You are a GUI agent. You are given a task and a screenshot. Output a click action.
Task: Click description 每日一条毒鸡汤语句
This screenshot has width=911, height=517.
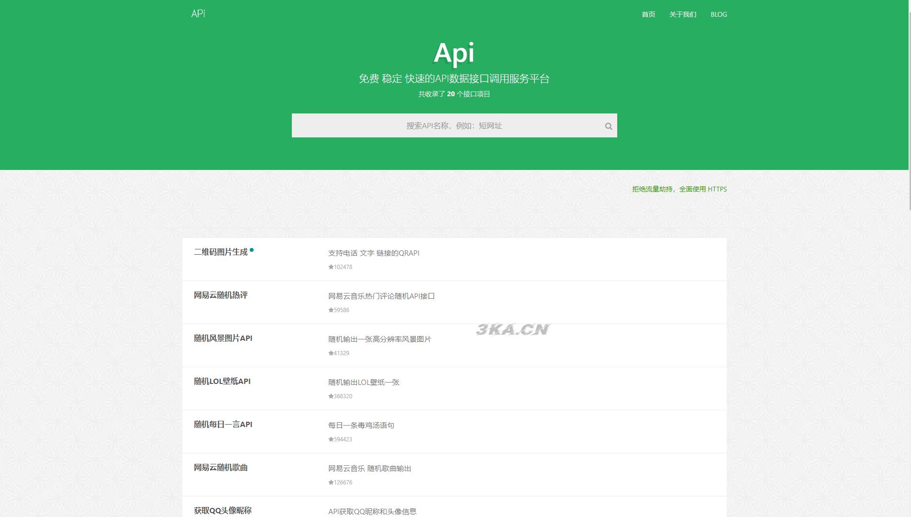coord(361,425)
